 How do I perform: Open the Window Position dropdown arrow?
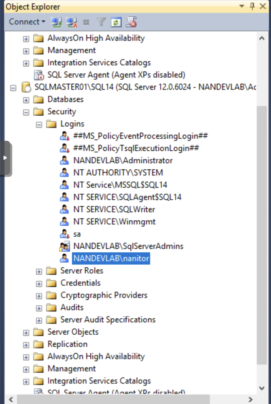coord(241,6)
